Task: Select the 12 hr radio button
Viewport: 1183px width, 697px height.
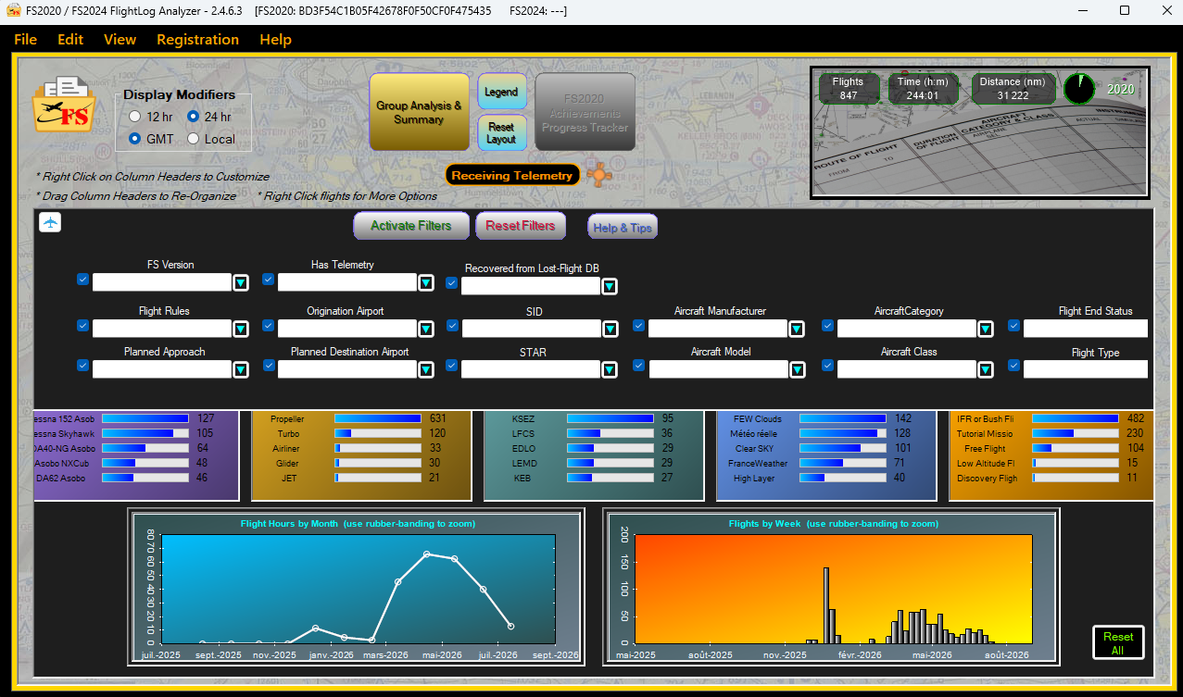Action: 135,117
